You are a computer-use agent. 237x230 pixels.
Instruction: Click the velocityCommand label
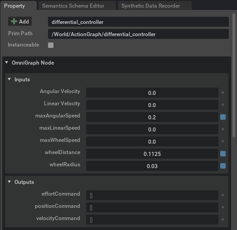click(x=58, y=218)
